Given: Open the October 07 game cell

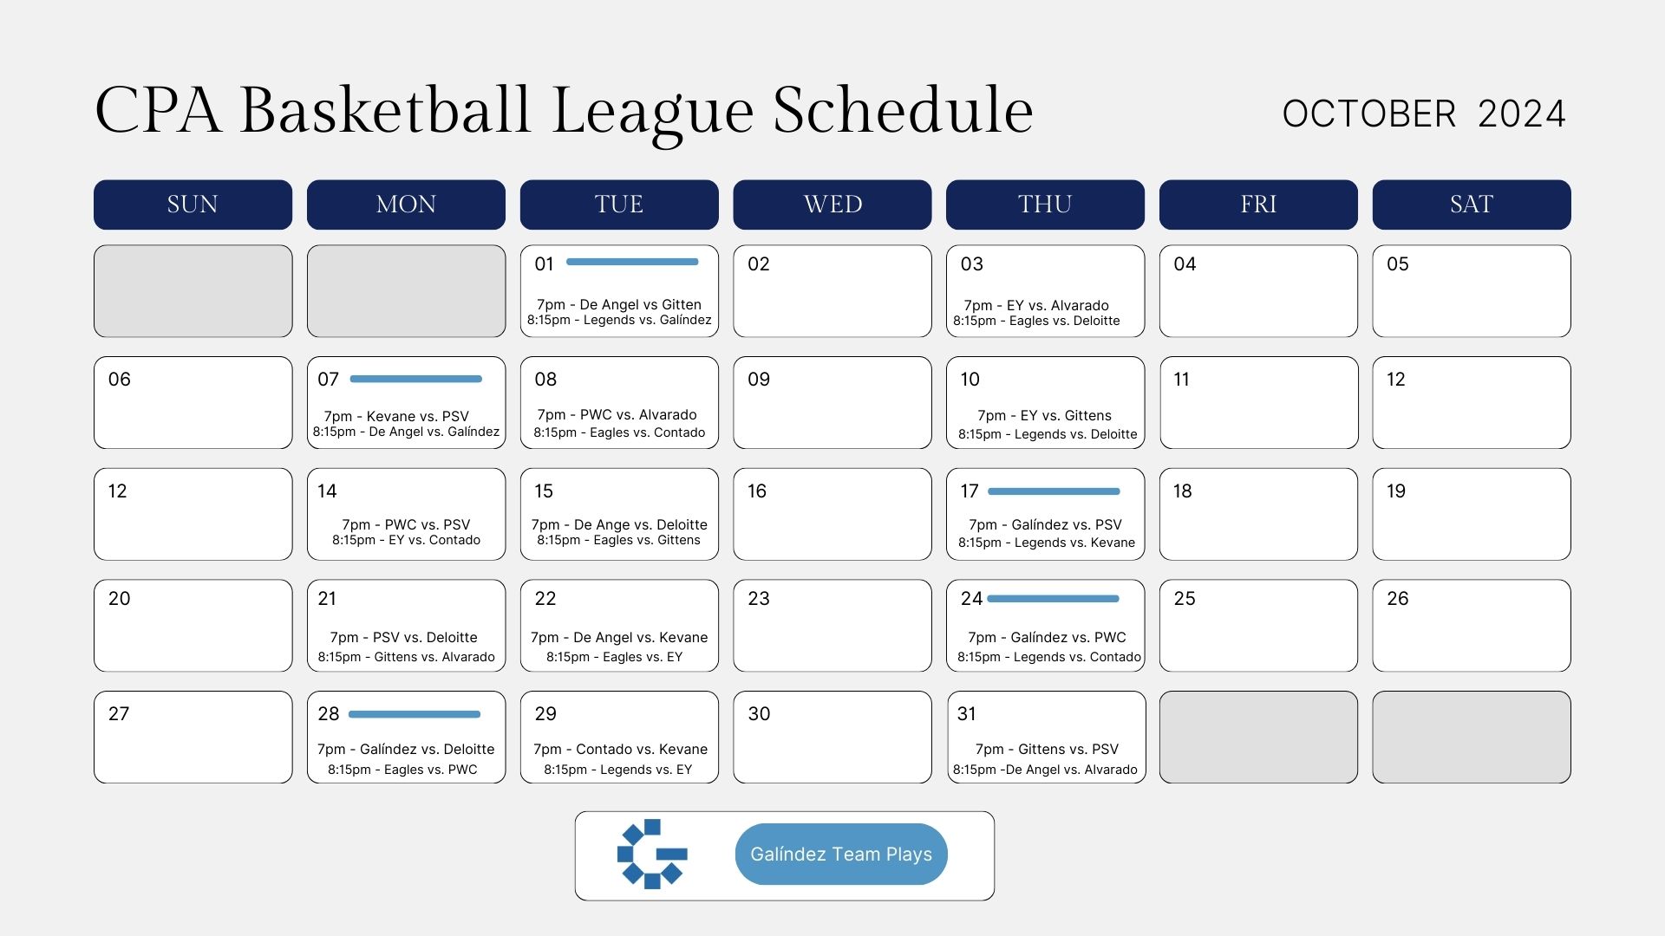Looking at the screenshot, I should 406,402.
